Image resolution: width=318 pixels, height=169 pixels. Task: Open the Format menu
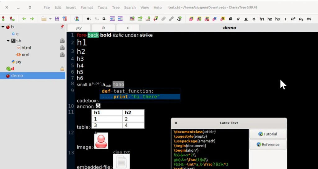tap(87, 7)
